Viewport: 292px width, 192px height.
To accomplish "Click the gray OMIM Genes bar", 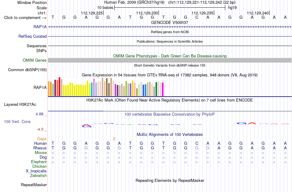I will click(170, 60).
